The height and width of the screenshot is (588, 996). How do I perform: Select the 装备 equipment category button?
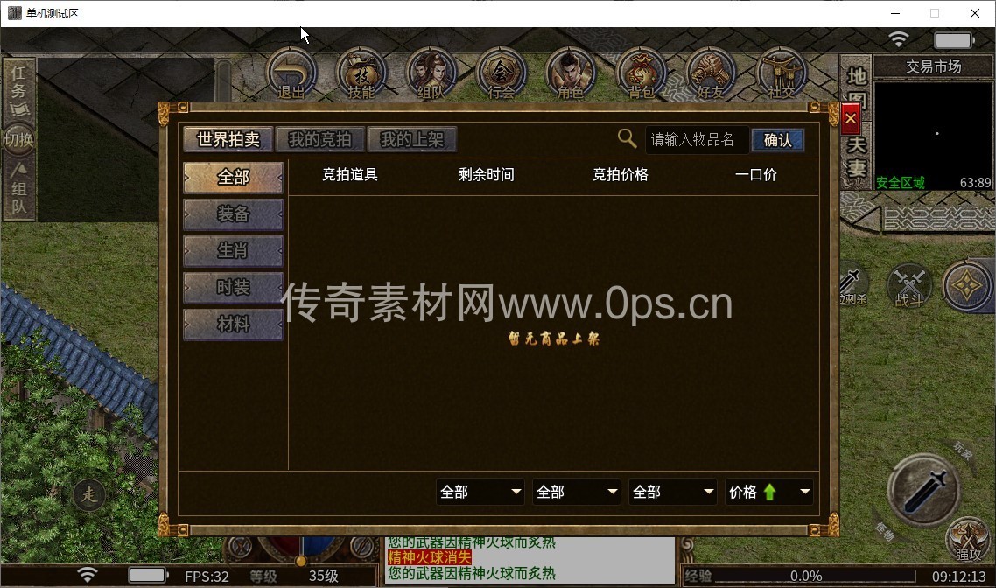(233, 214)
